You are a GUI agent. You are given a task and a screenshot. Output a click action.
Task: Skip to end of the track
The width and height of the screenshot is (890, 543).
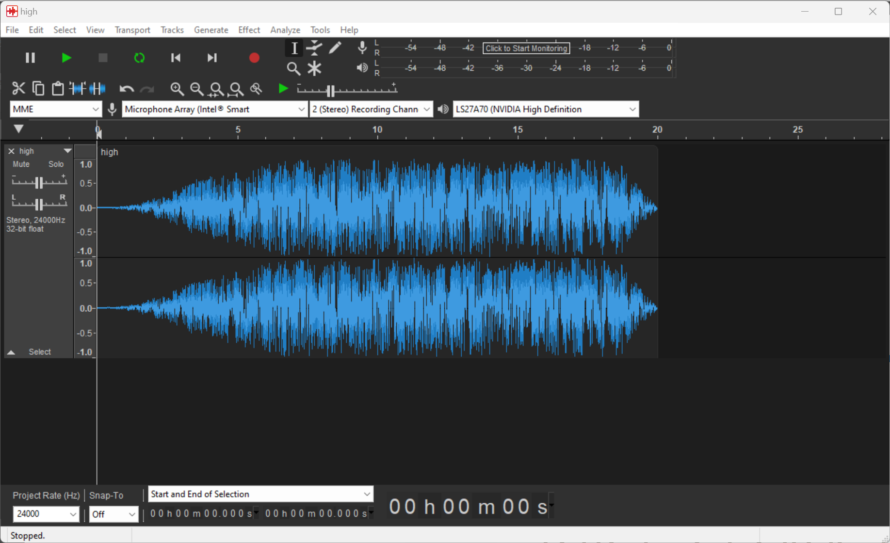pyautogui.click(x=212, y=58)
